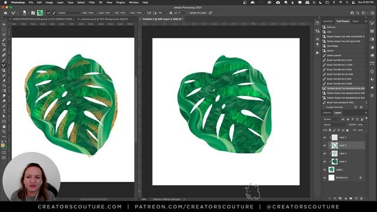The width and height of the screenshot is (377, 212).
Task: Delete layer with trash icon
Action: click(x=361, y=198)
